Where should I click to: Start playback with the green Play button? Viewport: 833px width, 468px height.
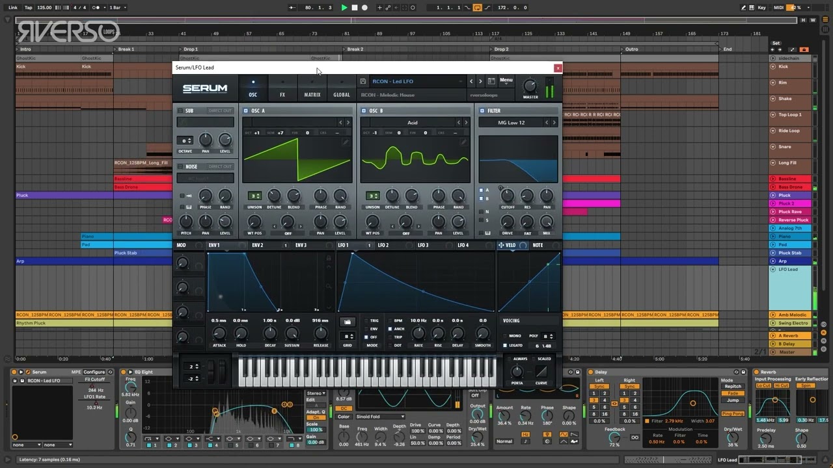(344, 8)
